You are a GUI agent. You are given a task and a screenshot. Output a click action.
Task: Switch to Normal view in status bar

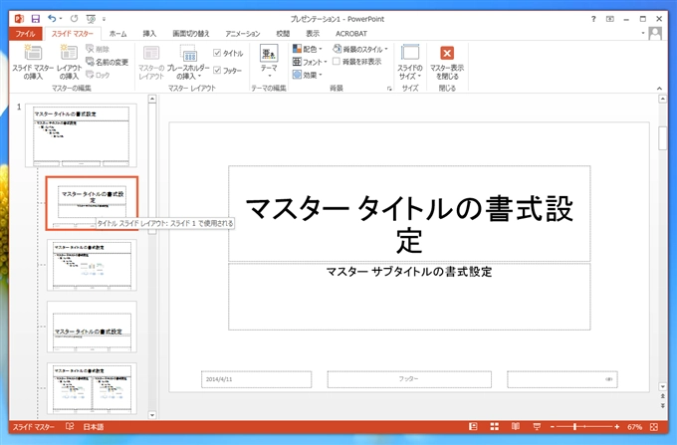tap(473, 427)
